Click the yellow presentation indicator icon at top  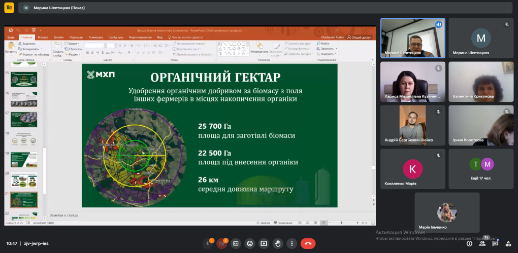(9, 8)
